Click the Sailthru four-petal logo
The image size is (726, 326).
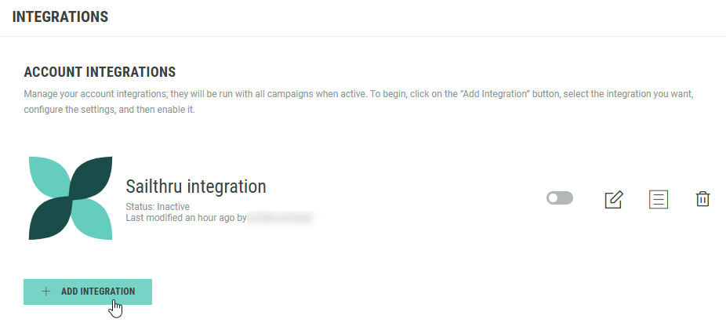70,197
